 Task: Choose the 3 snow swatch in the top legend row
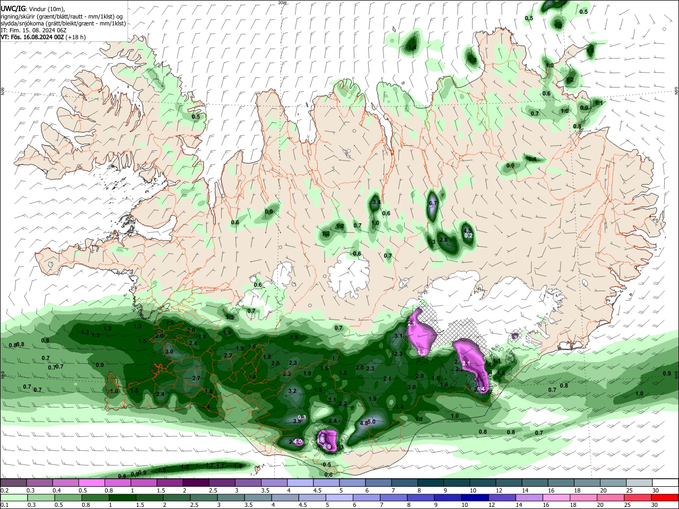point(248,483)
